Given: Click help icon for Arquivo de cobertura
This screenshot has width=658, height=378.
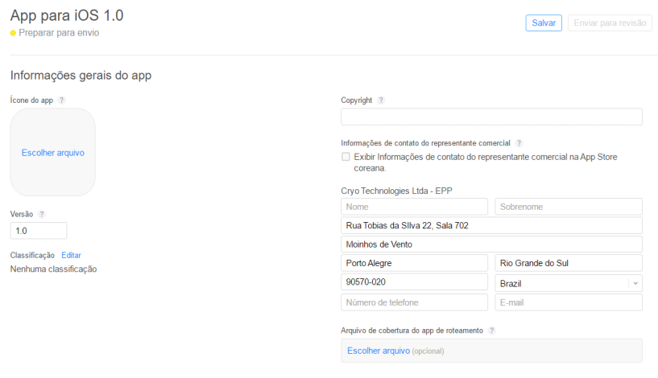Looking at the screenshot, I should pos(492,331).
